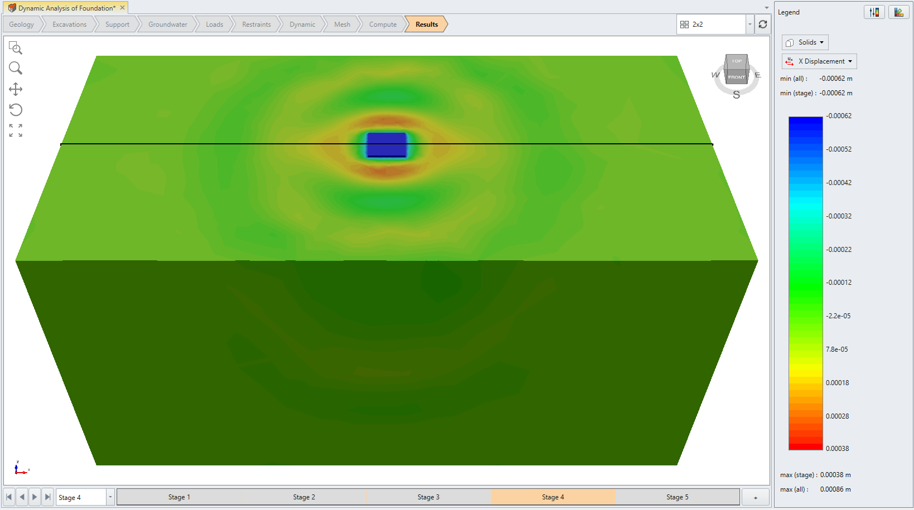
Task: Select the zoom box tool icon
Action: [16, 48]
